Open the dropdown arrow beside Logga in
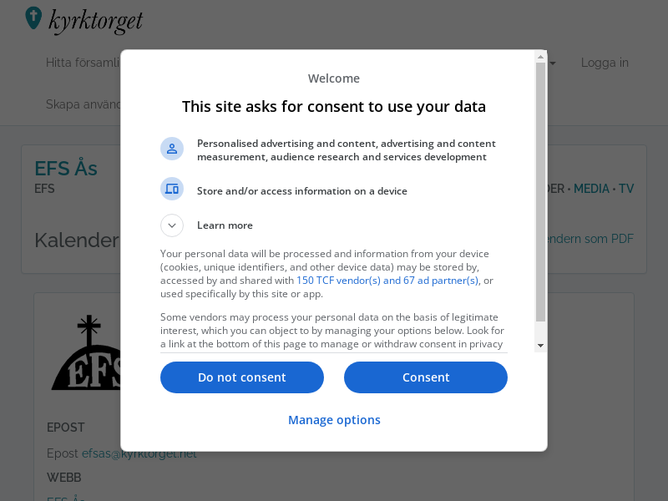Screen dimensions: 668x501 (x=553, y=63)
